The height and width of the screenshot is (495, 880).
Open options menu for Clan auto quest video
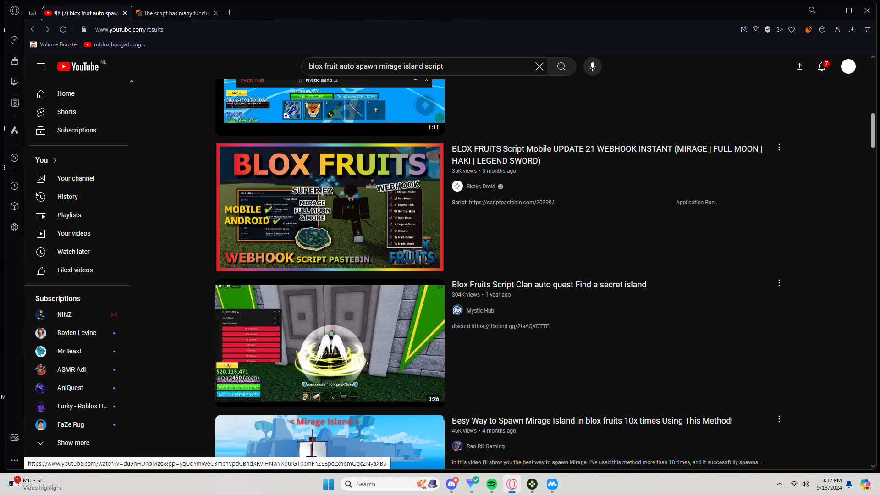click(x=779, y=283)
